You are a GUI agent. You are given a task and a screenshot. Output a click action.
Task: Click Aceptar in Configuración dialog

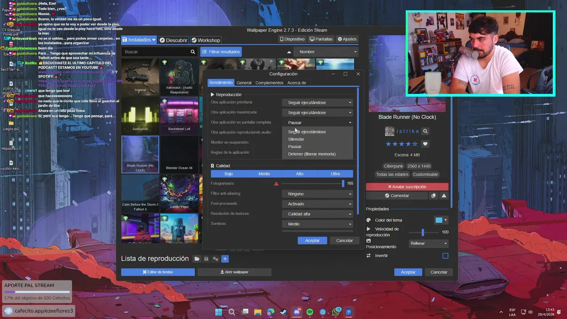312,241
